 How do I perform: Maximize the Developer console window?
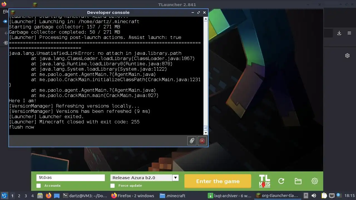pos(199,12)
